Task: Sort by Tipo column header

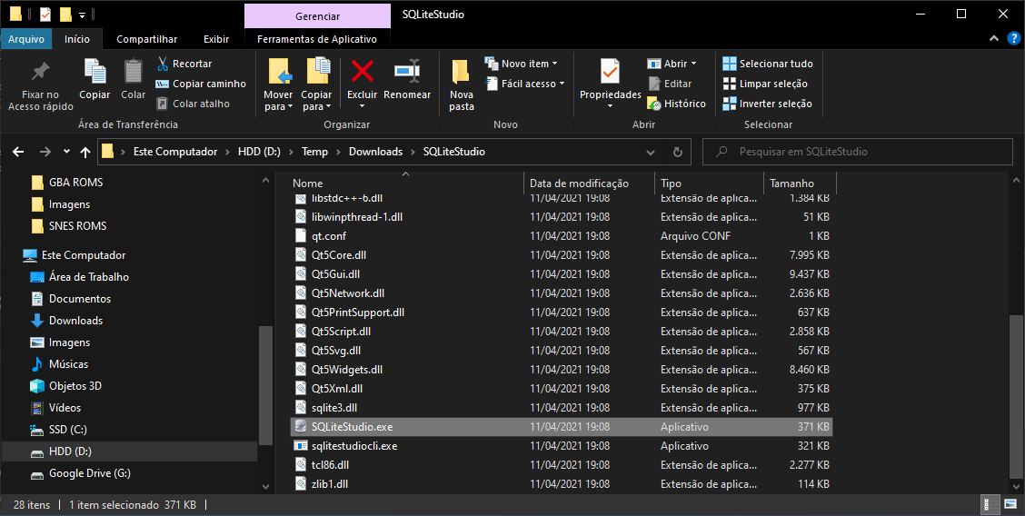Action: [x=709, y=184]
